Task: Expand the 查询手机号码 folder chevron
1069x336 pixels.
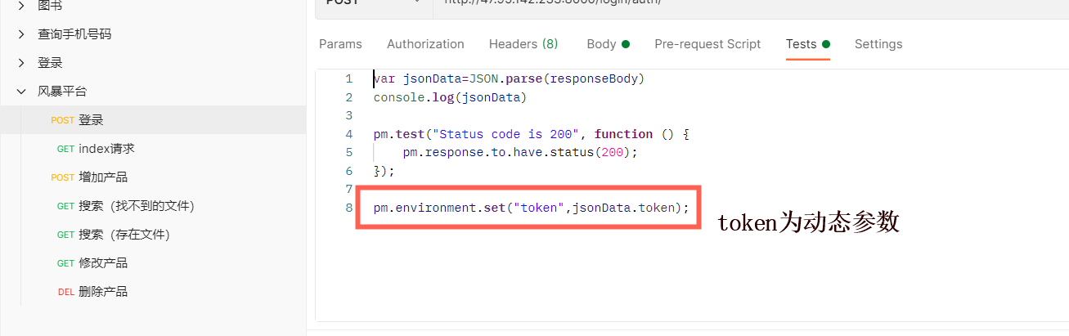Action: [21, 34]
